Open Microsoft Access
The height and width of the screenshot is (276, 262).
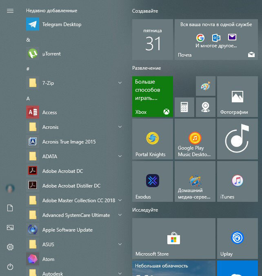(74, 112)
